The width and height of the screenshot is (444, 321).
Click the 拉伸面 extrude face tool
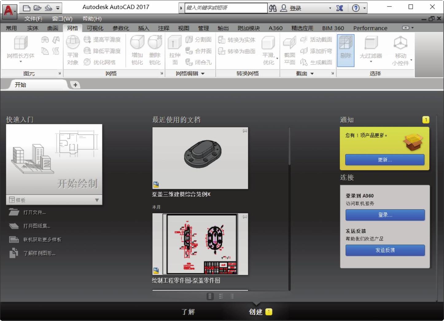175,50
